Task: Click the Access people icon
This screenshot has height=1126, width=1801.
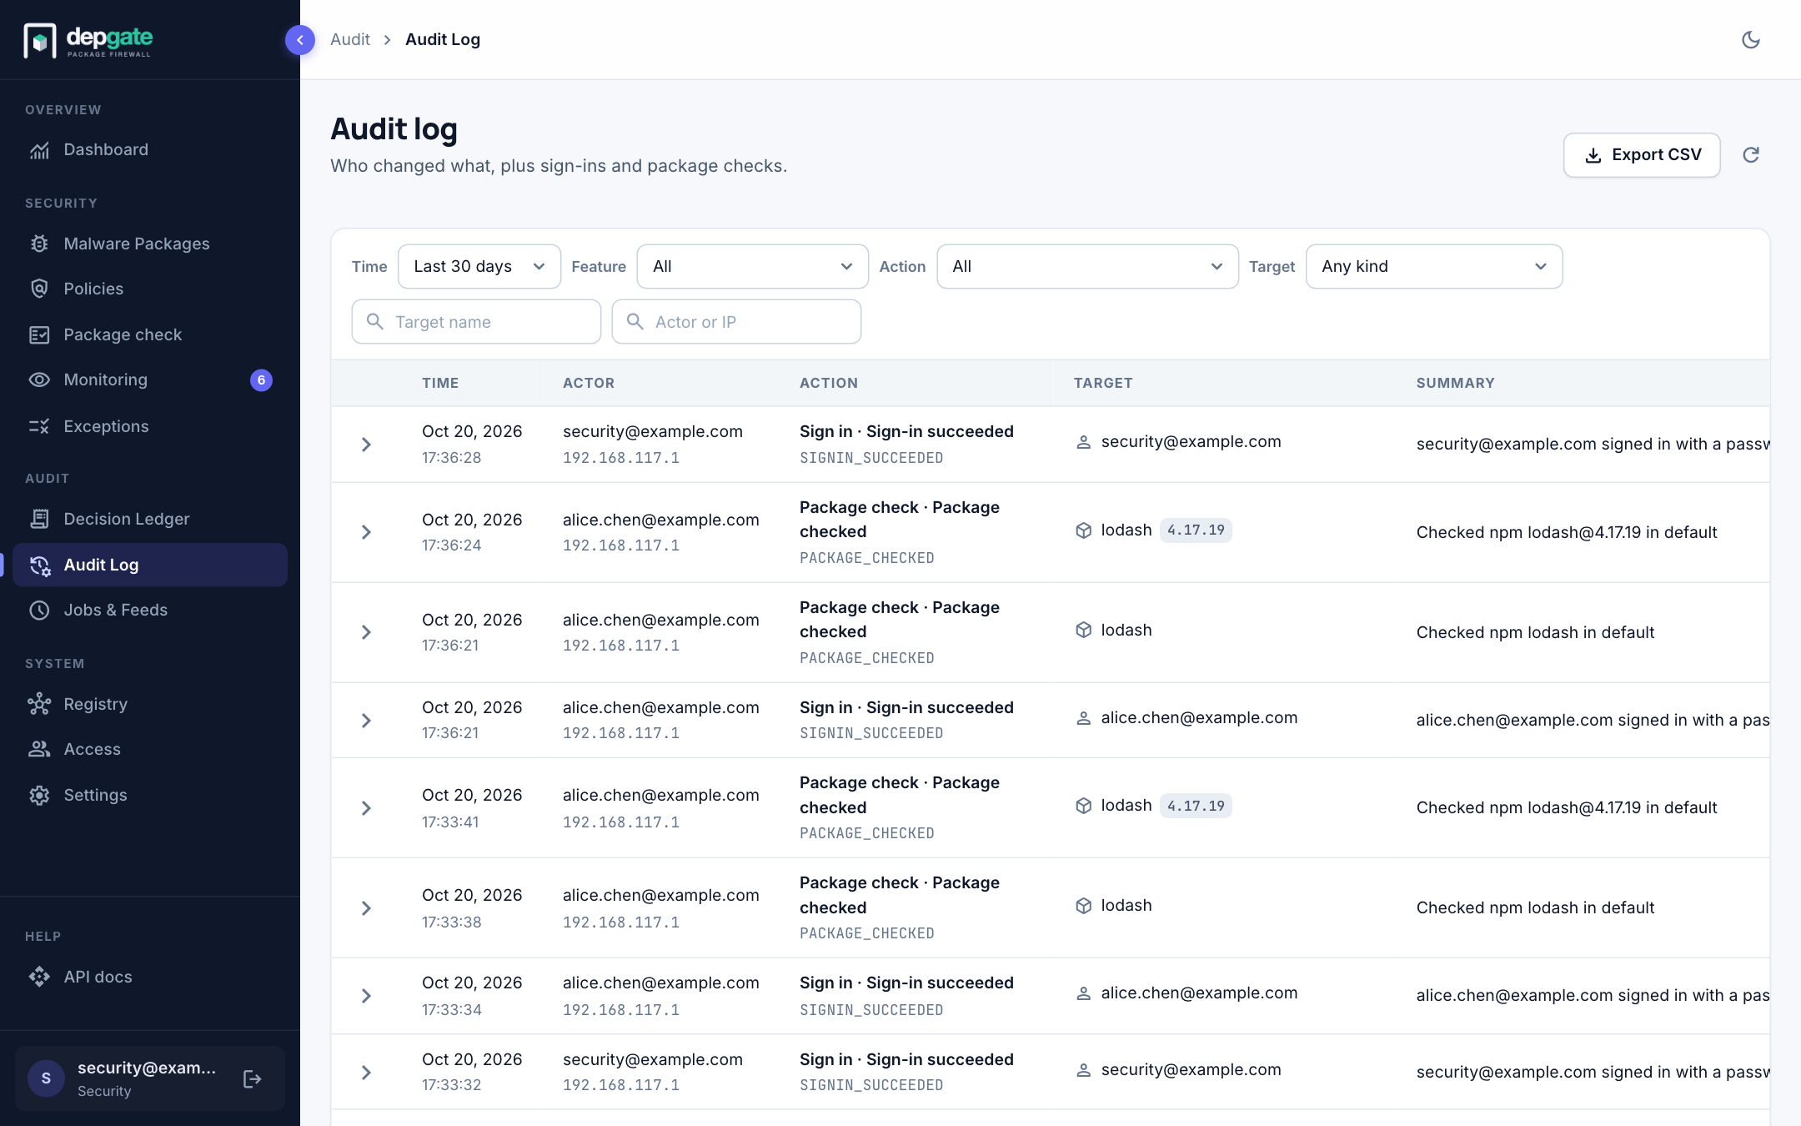Action: click(39, 749)
